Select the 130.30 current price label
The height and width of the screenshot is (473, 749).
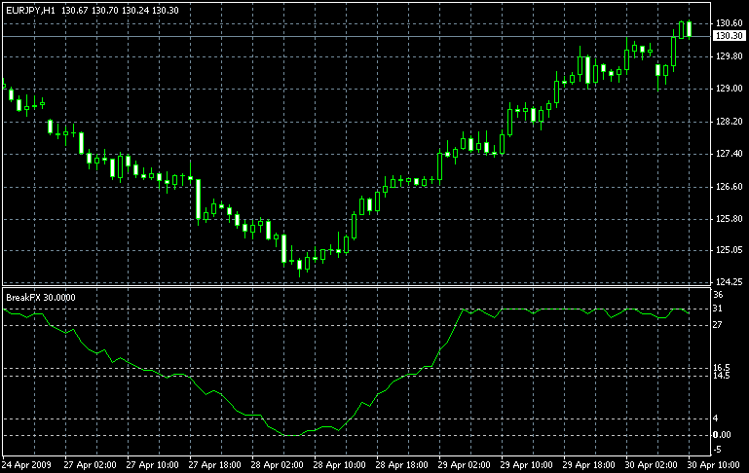730,36
